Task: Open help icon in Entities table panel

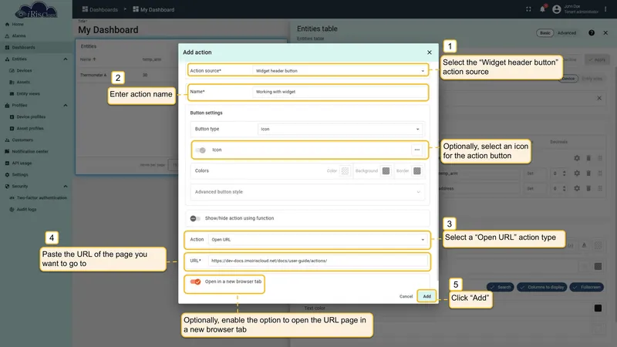Action: point(592,33)
